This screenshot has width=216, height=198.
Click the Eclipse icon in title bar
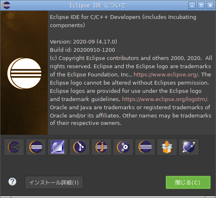tap(7, 5)
